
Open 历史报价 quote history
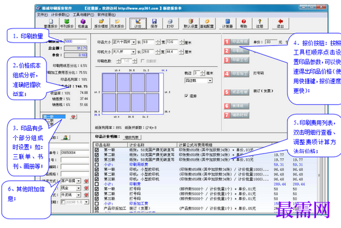[x=117, y=23]
